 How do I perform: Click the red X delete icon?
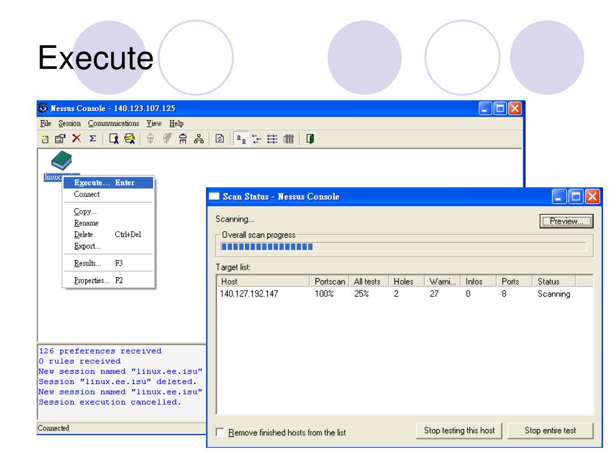point(76,139)
